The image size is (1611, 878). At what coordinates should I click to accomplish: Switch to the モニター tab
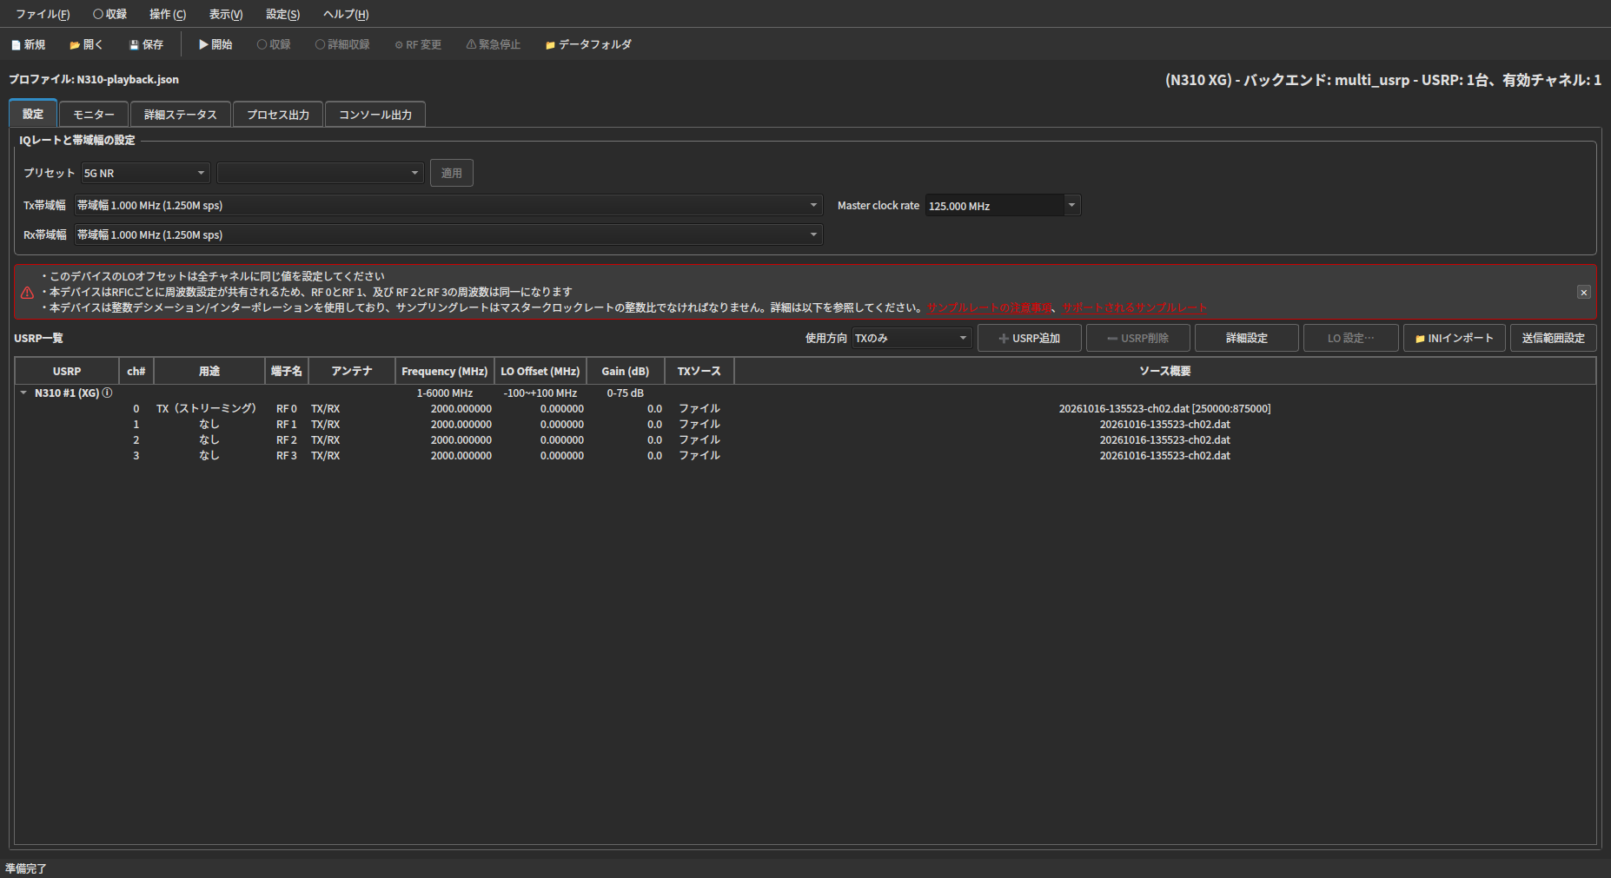pyautogui.click(x=94, y=115)
